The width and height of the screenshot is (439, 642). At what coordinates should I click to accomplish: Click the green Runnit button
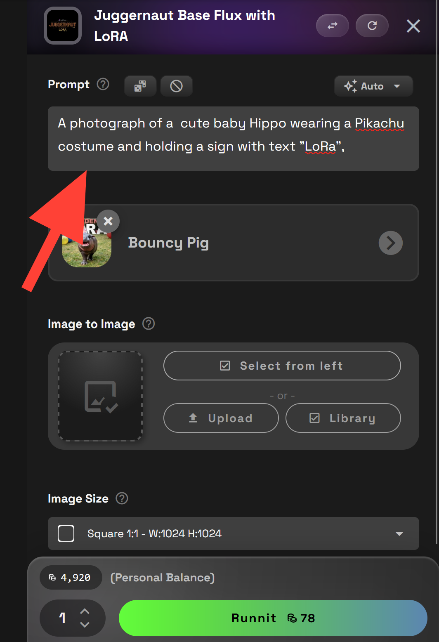pyautogui.click(x=273, y=618)
